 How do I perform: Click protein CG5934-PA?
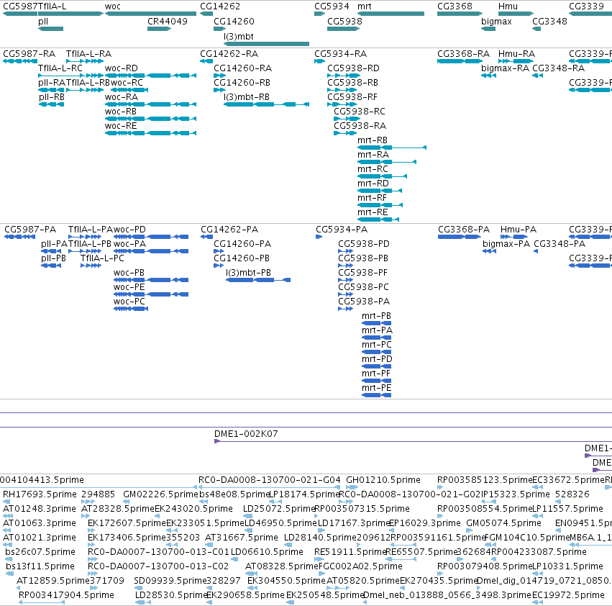tap(319, 237)
